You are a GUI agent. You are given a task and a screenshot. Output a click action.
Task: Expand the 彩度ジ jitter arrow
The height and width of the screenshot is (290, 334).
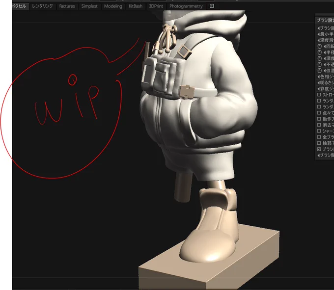(318, 89)
